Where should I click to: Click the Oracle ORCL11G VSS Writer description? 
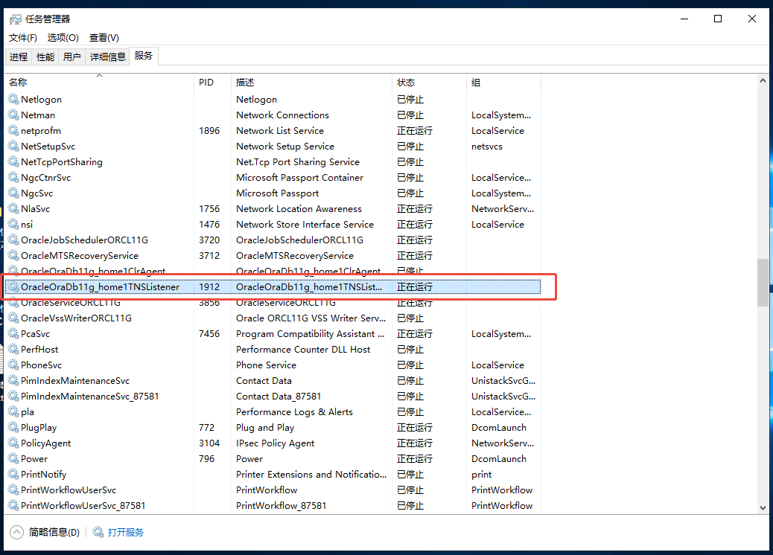pos(311,318)
